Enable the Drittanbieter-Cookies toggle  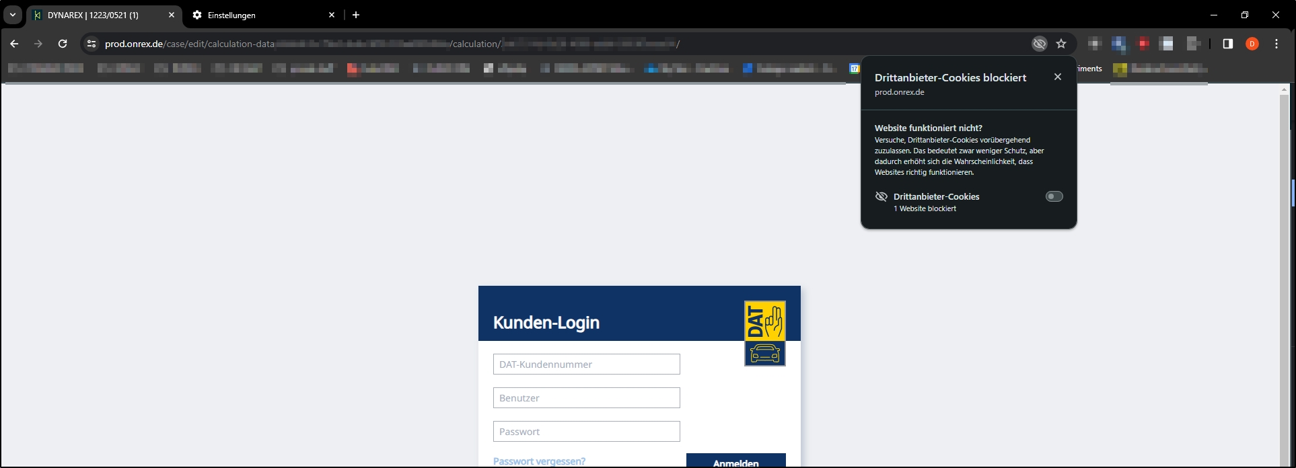[1054, 196]
